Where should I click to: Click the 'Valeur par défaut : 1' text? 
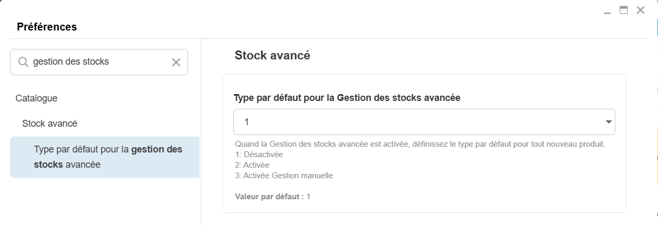coord(273,197)
